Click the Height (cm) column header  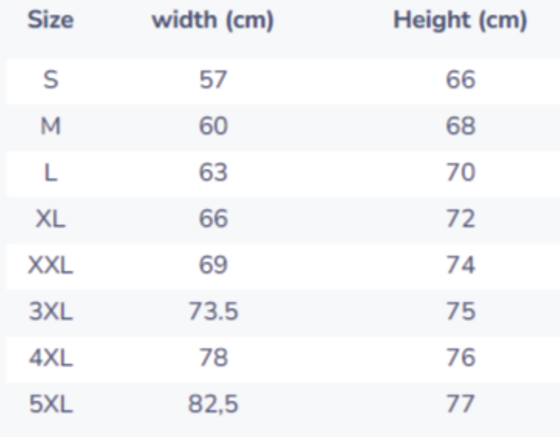click(460, 20)
